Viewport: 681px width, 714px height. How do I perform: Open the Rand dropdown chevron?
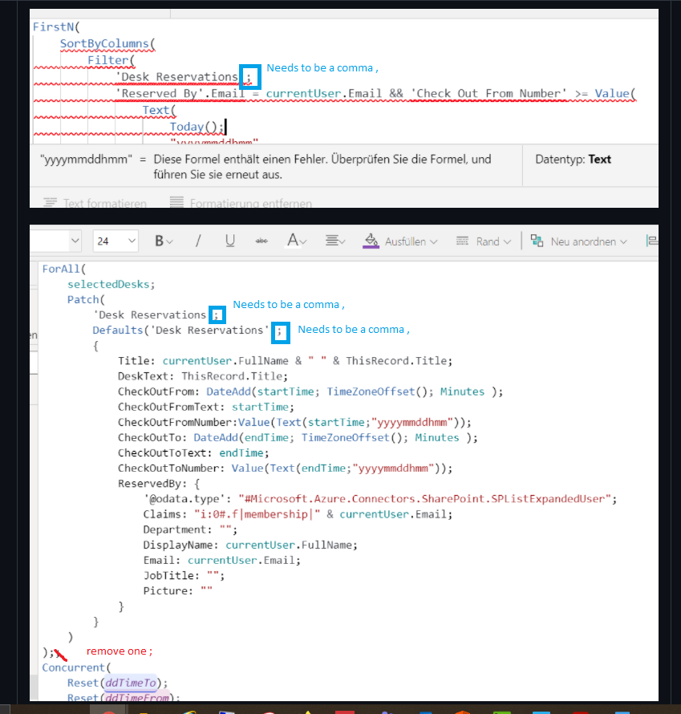(x=507, y=241)
